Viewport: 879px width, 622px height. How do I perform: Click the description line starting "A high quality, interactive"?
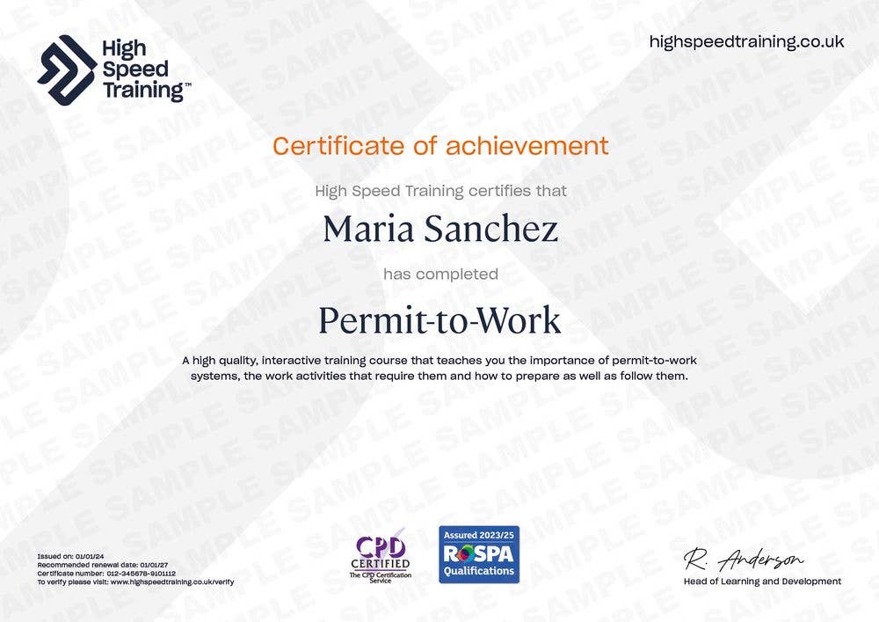pos(439,361)
